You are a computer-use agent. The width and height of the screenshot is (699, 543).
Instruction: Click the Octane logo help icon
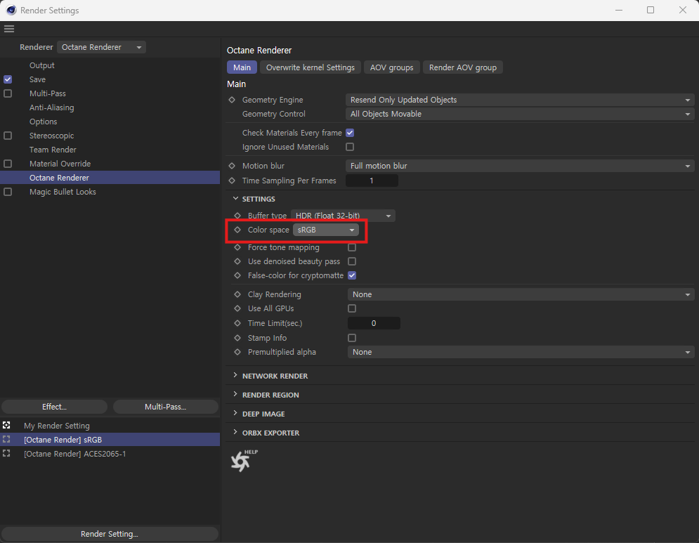tap(243, 461)
